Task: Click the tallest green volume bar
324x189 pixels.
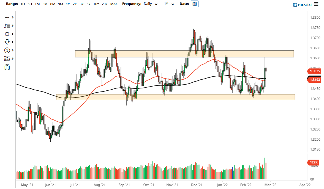Action: tap(265, 169)
